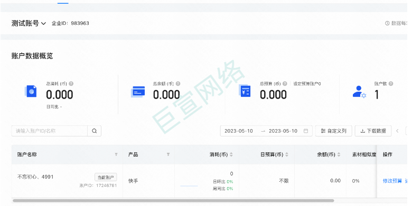Select the end date 2023-05-10 field

pyautogui.click(x=283, y=131)
